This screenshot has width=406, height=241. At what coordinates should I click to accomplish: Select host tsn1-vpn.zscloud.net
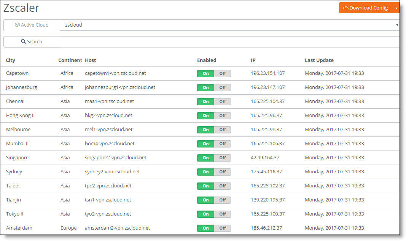pyautogui.click(x=108, y=200)
